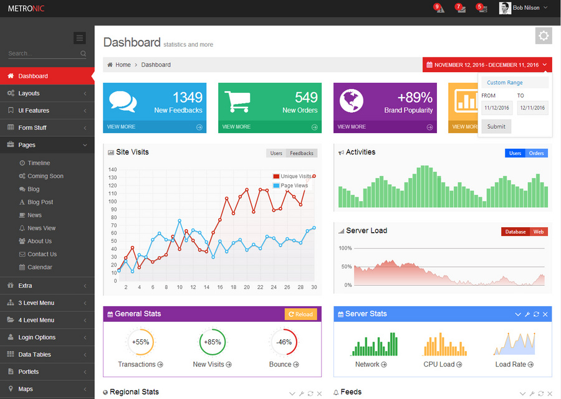Click the wrench icon on Server Stats
The image size is (561, 399).
tap(527, 314)
